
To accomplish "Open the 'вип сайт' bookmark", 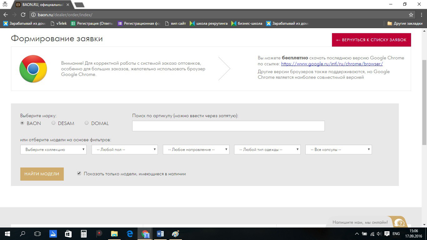I will (175, 23).
